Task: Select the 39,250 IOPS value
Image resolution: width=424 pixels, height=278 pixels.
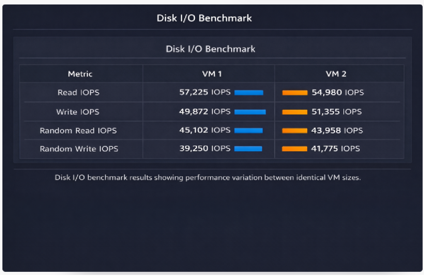Action: (205, 148)
